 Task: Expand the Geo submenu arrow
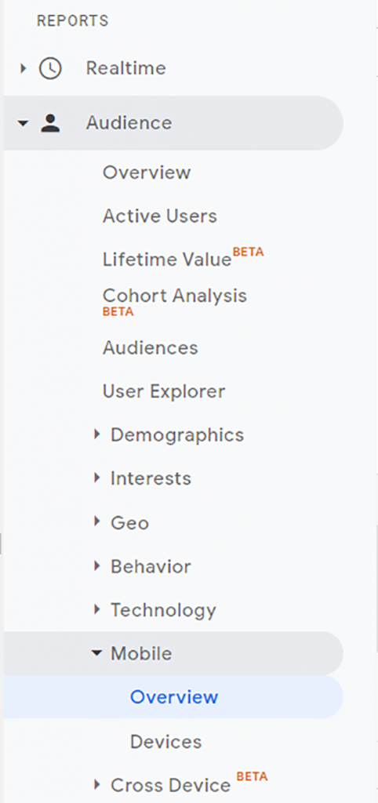pyautogui.click(x=97, y=521)
